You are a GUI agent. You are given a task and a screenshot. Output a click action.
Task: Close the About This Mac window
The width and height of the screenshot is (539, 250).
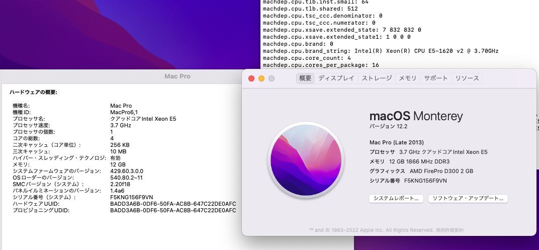pyautogui.click(x=251, y=78)
